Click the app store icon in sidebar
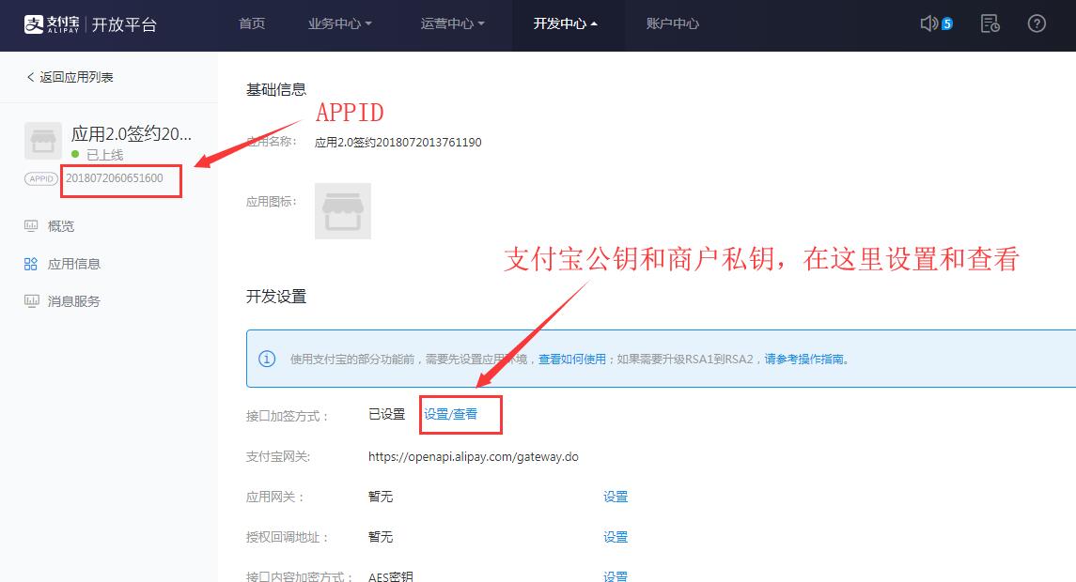Screen dimensions: 1076x582 pyautogui.click(x=42, y=141)
